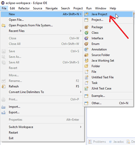Image resolution: width=135 pixels, height=145 pixels.
Task: Choose Untitled Text File entry
Action: click(108, 77)
